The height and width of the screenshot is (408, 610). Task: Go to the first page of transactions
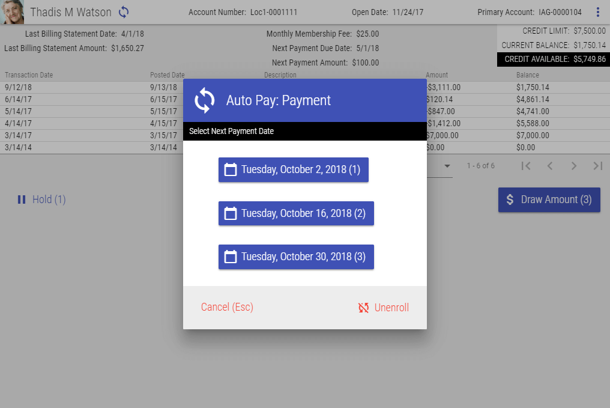(526, 166)
